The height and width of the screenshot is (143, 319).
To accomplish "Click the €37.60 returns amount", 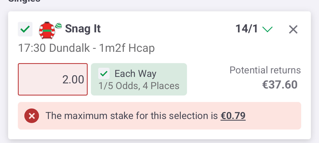I will pos(280,85).
